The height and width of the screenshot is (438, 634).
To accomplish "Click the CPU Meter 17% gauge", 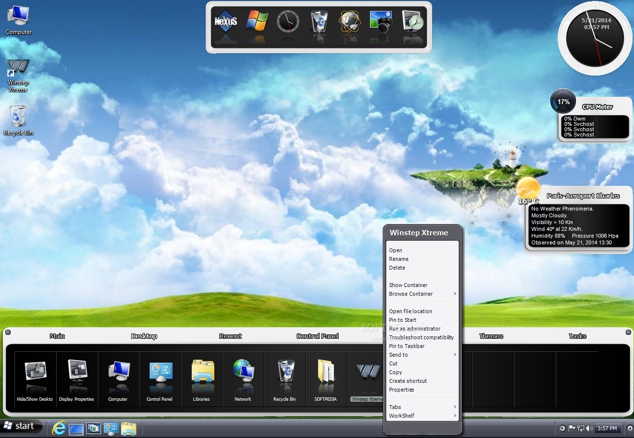I will 563,102.
